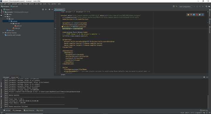Fold the properties block in editor gutter
The image size is (211, 114).
tap(60, 40)
